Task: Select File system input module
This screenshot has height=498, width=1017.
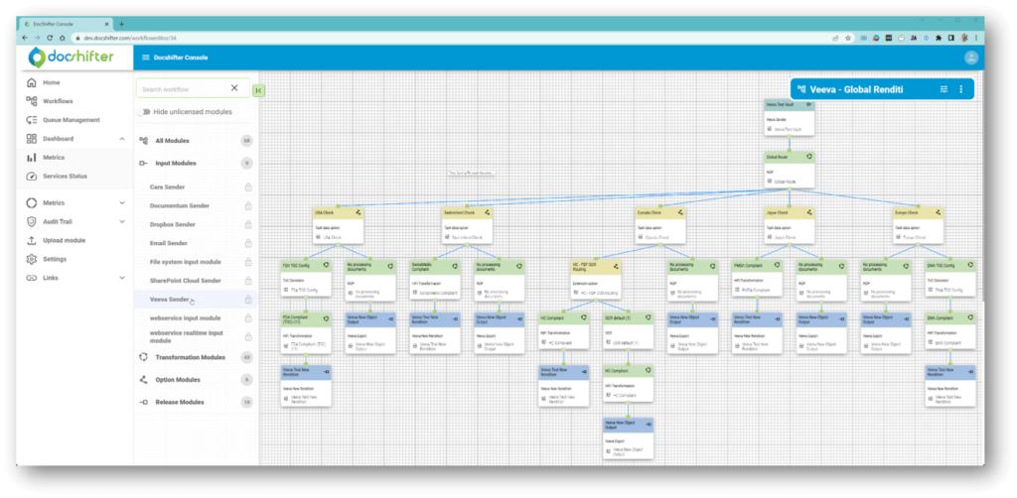Action: (x=186, y=262)
